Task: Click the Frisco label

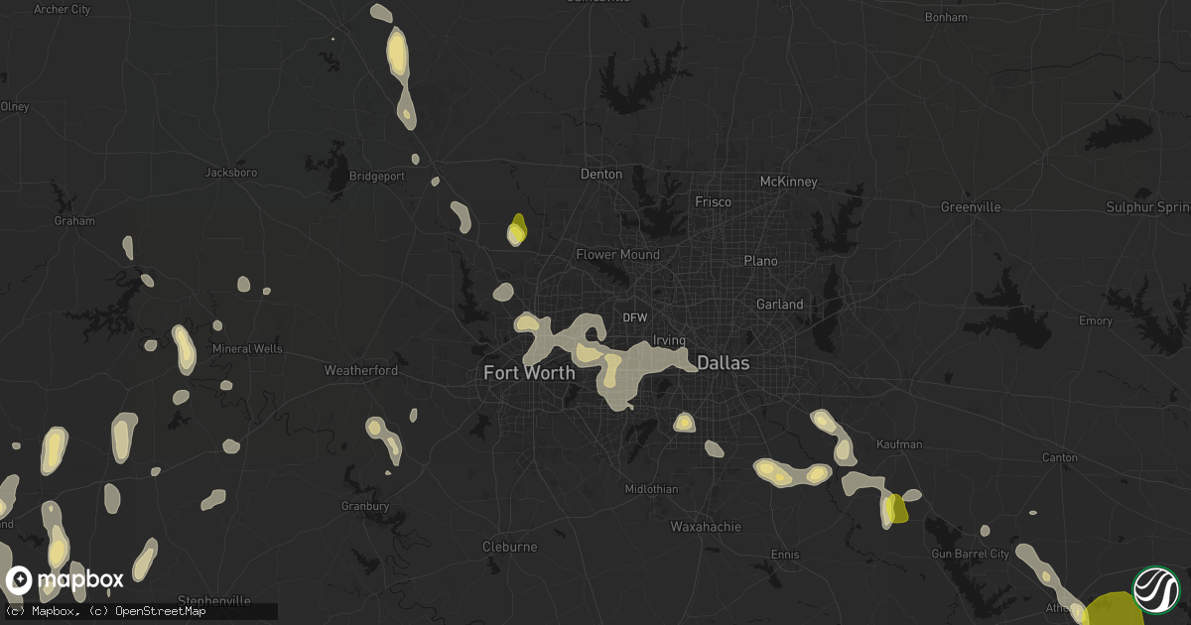Action: coord(713,201)
